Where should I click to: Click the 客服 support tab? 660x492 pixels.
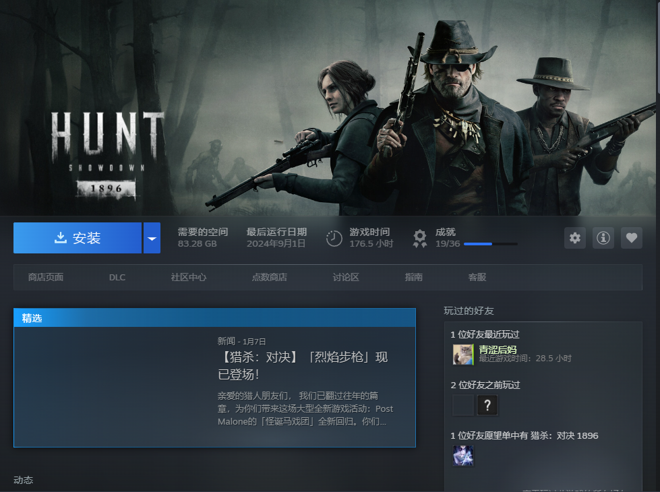477,278
